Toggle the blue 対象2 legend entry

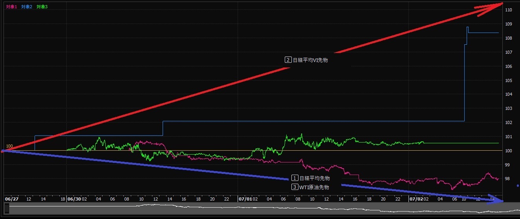tap(27, 7)
